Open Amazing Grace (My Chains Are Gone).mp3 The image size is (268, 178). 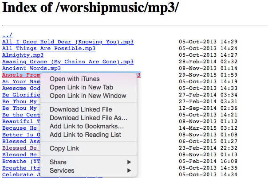point(68,62)
